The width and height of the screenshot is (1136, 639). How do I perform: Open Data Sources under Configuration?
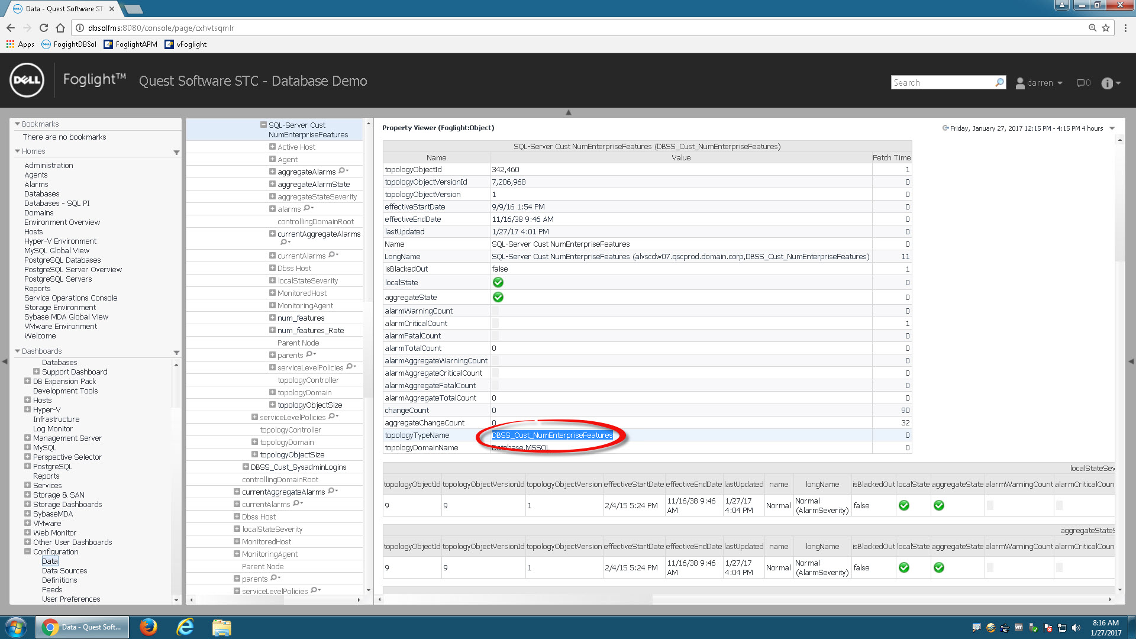tap(64, 570)
